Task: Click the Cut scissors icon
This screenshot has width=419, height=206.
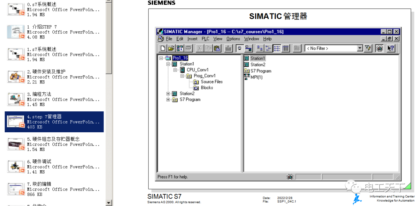Action: click(199, 48)
